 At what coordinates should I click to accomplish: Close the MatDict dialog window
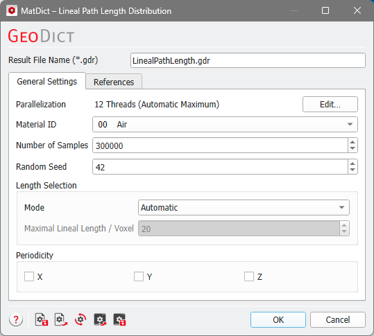coord(357,10)
